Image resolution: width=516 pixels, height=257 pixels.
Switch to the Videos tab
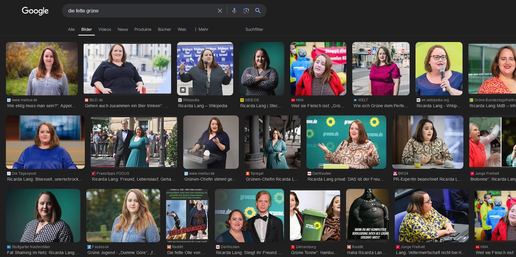104,29
